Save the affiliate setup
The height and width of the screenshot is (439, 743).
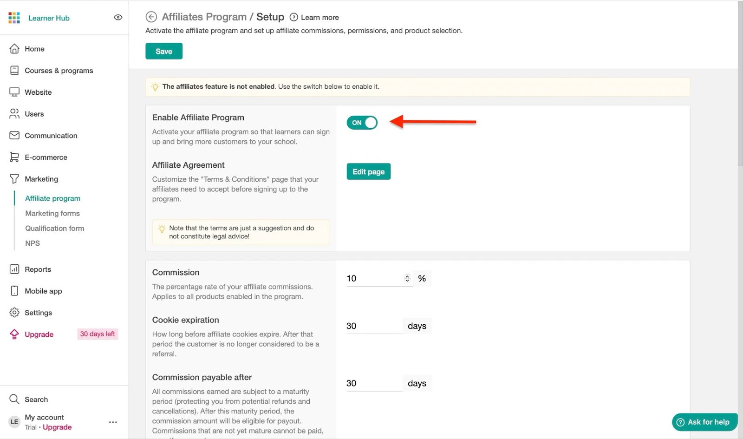click(x=164, y=51)
